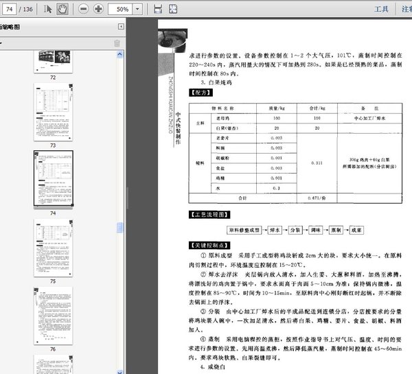Viewport: 412px width, 374px height.
Task: Click the zoom out minus button
Action: [x=83, y=9]
